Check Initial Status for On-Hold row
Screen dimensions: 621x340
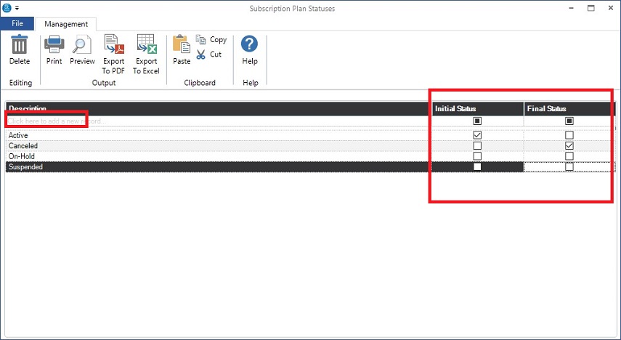tap(477, 156)
